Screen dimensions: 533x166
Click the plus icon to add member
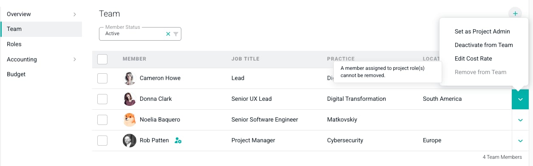515,14
